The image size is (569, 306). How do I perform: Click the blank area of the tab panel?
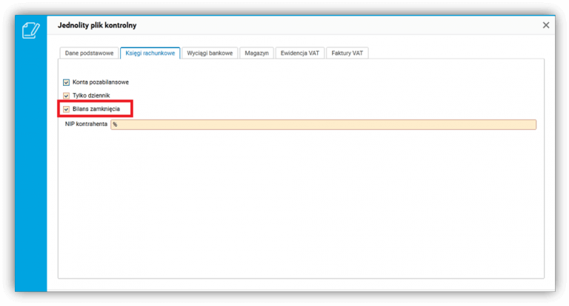point(302,203)
